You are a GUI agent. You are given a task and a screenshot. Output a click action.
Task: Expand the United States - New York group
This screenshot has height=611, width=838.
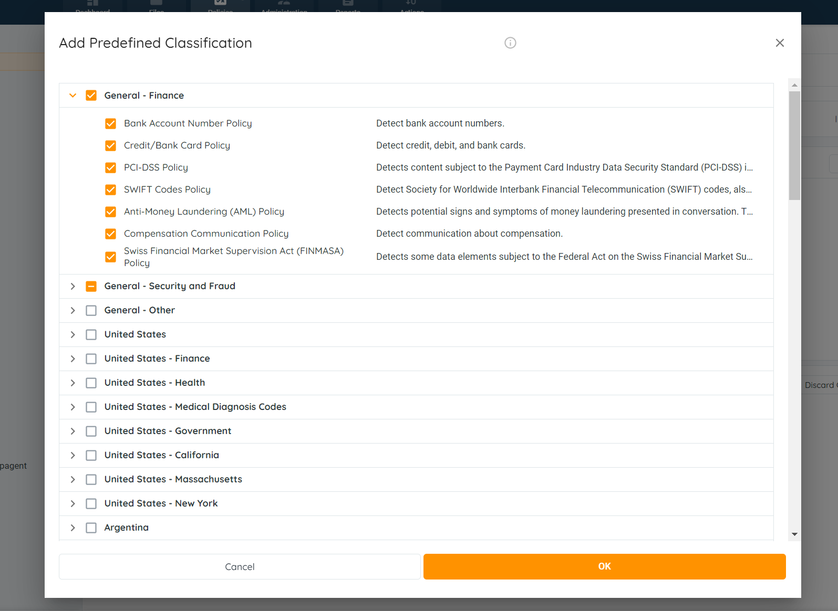pos(73,503)
